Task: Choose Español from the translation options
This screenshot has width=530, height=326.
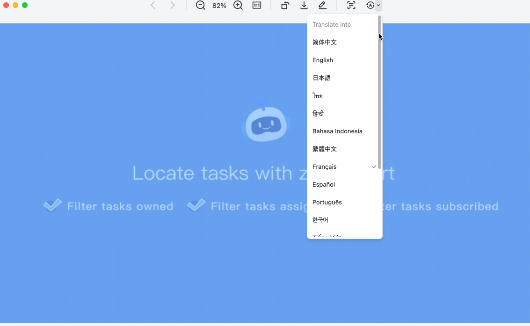Action: point(324,184)
